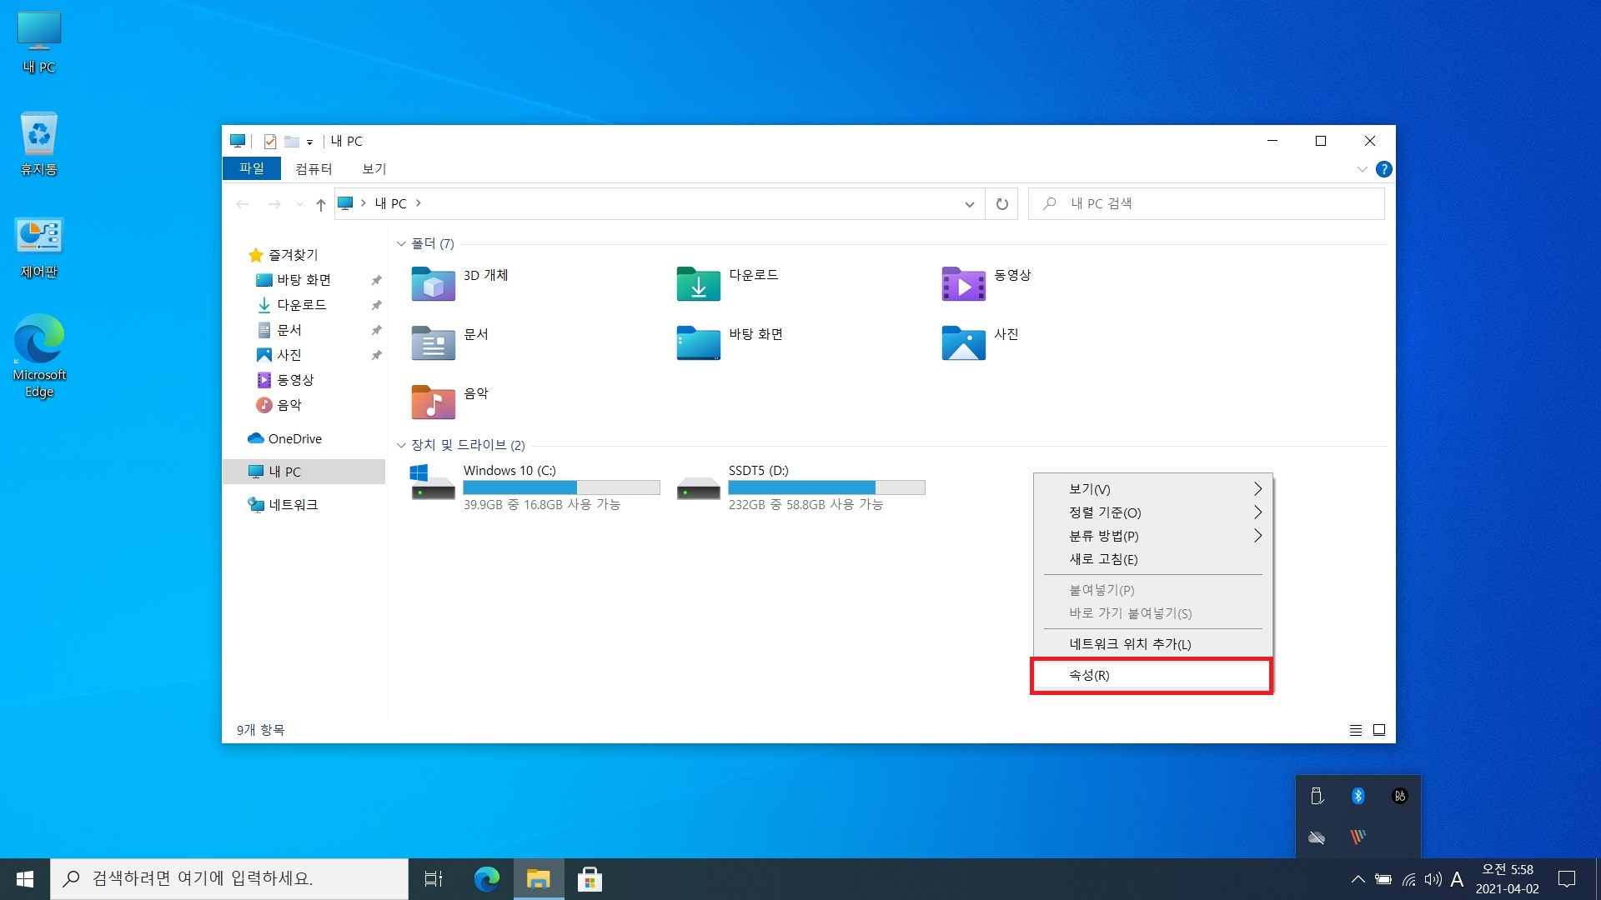Expand the 분류 방법(P) submenu
This screenshot has width=1601, height=900.
coord(1153,536)
